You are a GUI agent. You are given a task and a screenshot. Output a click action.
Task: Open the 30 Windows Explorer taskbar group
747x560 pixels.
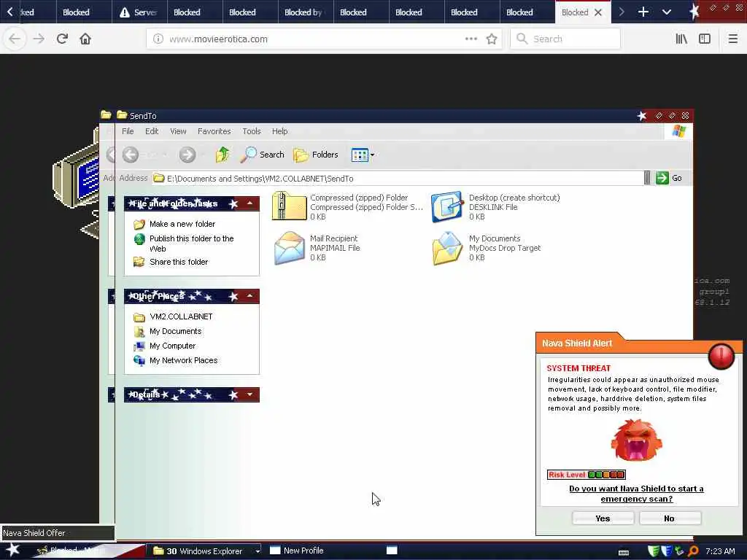(204, 551)
